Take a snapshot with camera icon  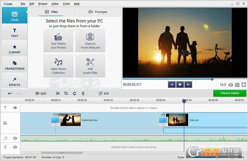coord(237,85)
